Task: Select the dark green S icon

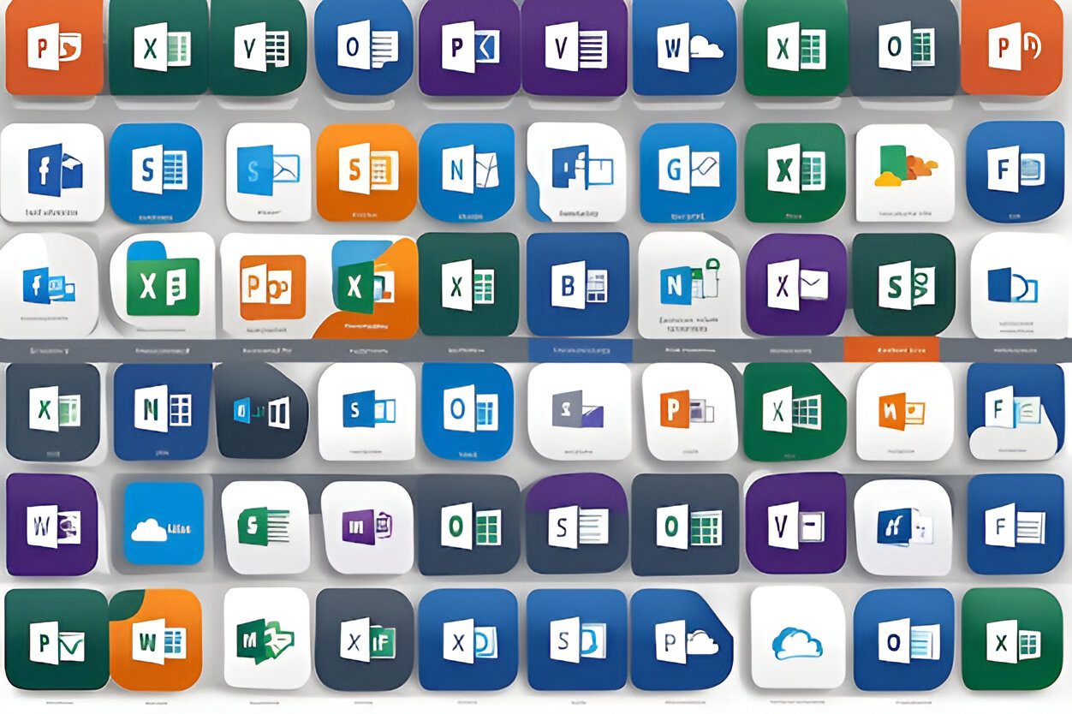Action: pos(903,285)
